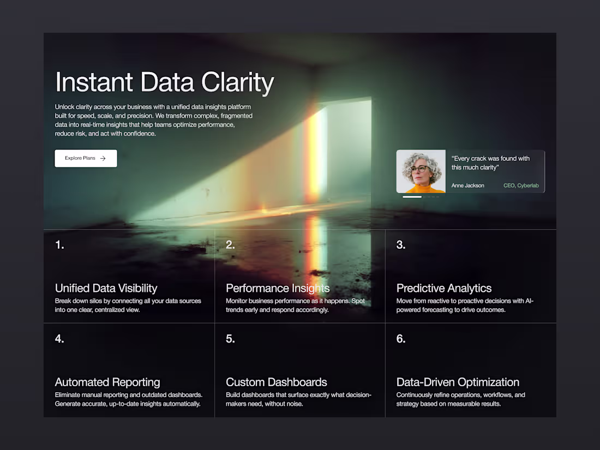The image size is (600, 450).
Task: Click Anne Jackson's portrait photo
Action: (421, 171)
